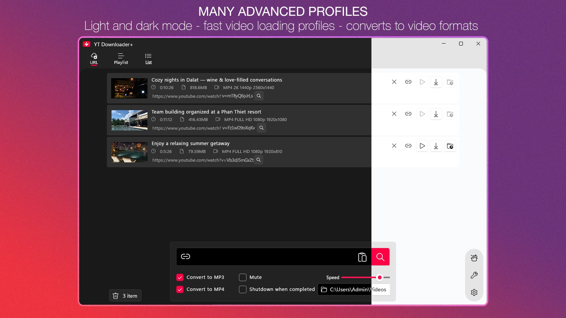
Task: Play the 'Enjoy a relaxing summer getaway' video
Action: [x=422, y=145]
